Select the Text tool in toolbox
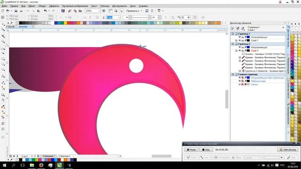This screenshot has height=169, width=301. (3, 76)
